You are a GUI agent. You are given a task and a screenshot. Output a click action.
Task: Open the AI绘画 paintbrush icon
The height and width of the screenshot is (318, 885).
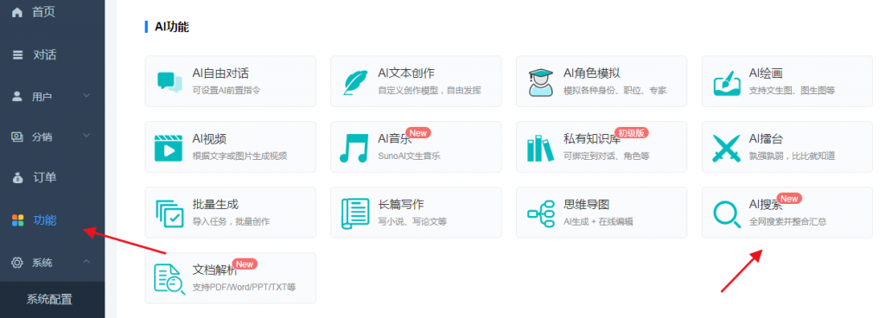(x=726, y=82)
